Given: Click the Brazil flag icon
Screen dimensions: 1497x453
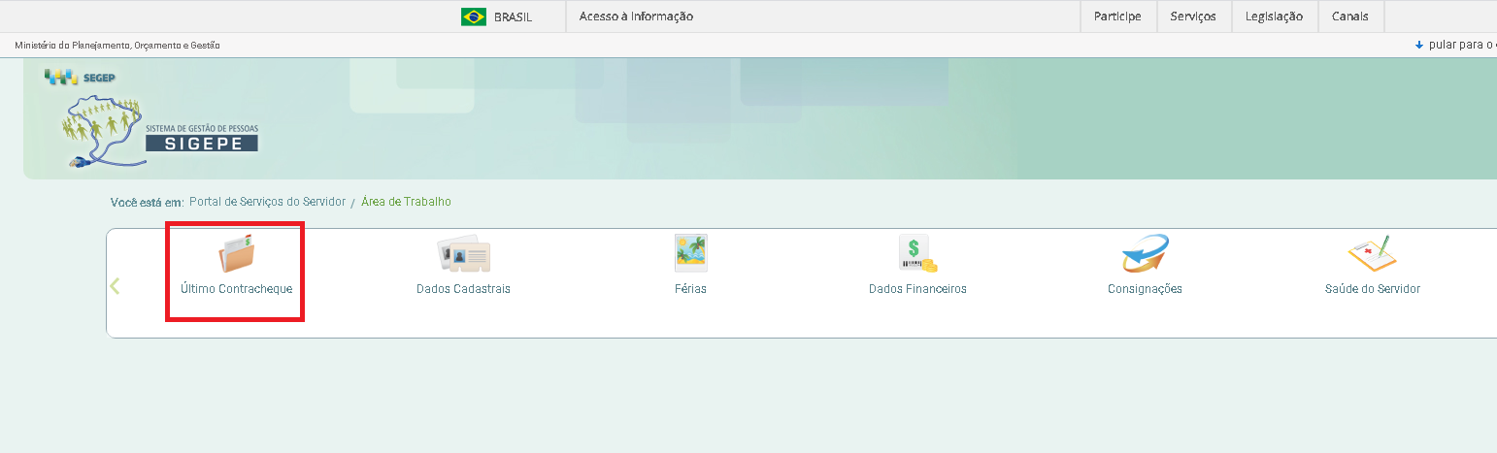Looking at the screenshot, I should (474, 16).
